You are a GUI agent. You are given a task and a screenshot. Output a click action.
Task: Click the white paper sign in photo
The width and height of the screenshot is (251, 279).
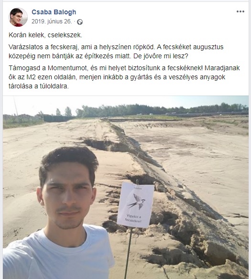[135, 204]
